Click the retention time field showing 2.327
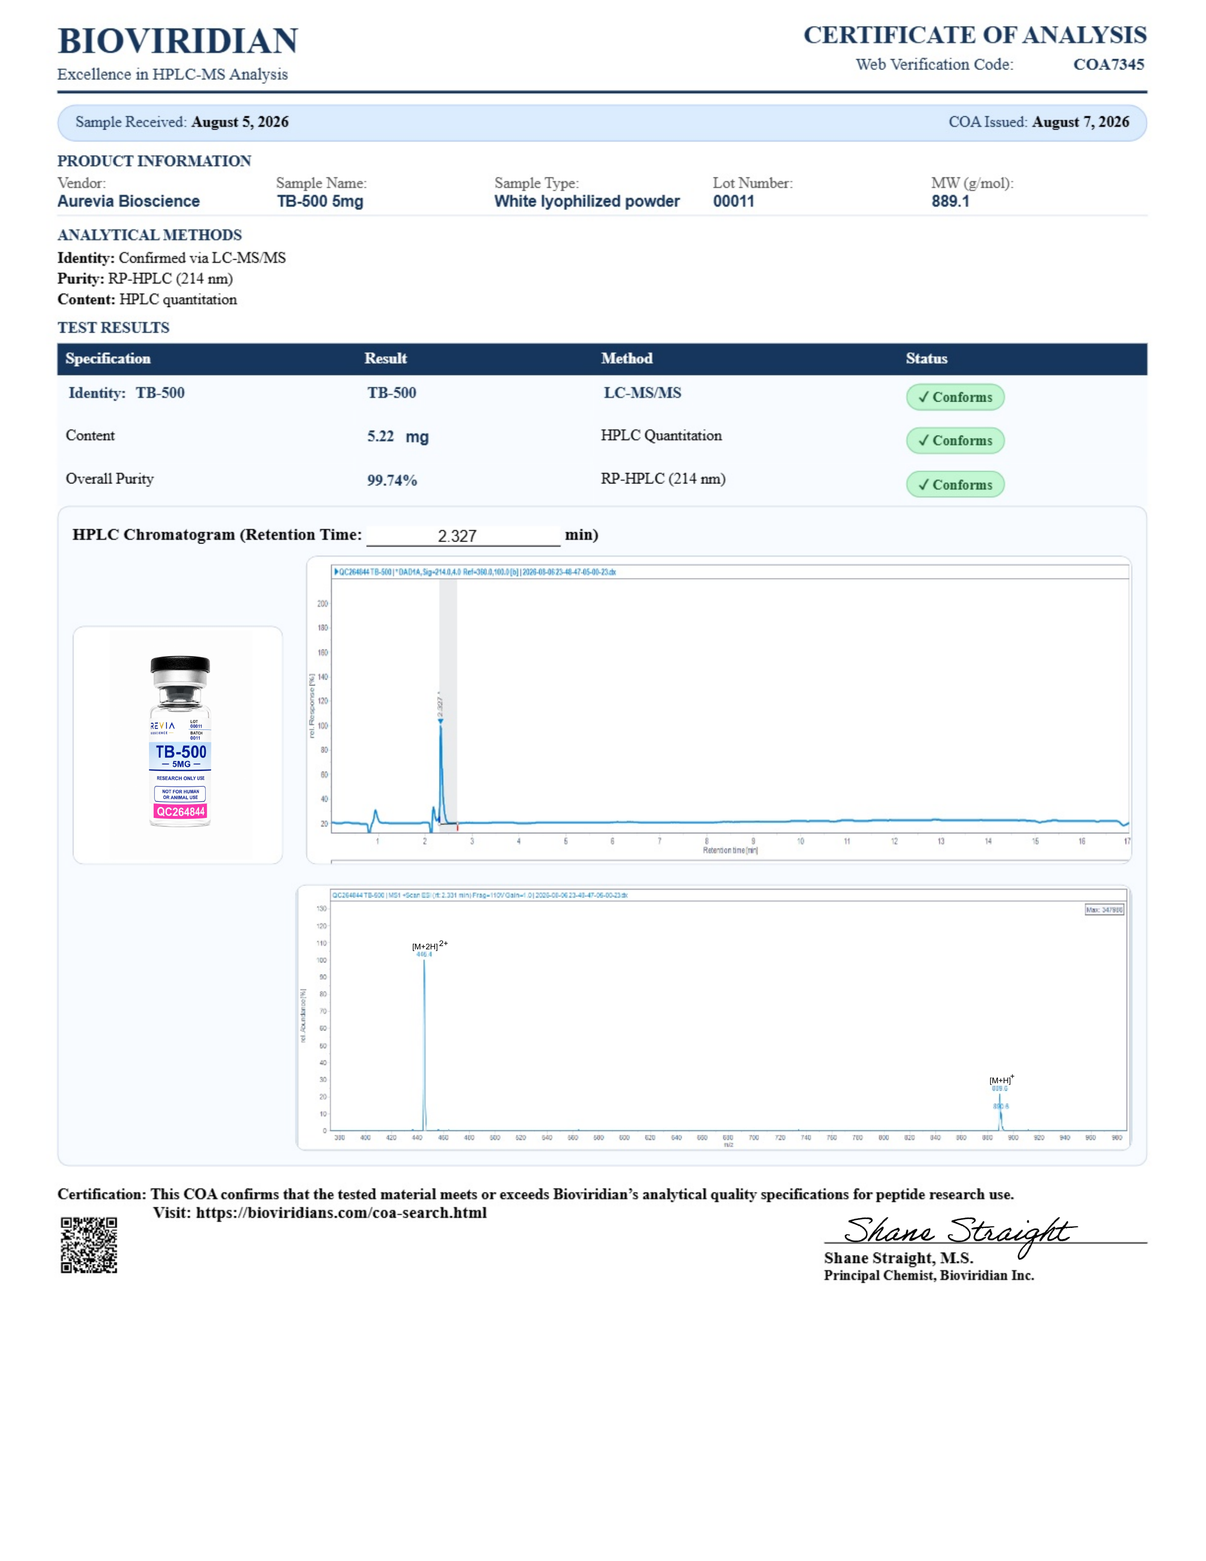This screenshot has height=1561, width=1206. coord(463,536)
